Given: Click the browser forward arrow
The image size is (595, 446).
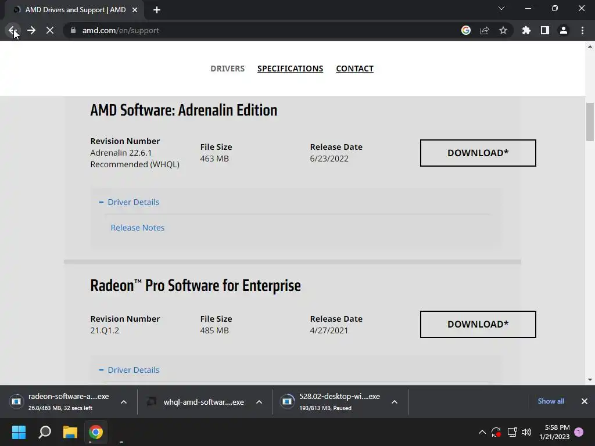Looking at the screenshot, I should point(31,30).
